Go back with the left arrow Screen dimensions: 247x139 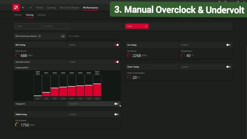point(23,7)
